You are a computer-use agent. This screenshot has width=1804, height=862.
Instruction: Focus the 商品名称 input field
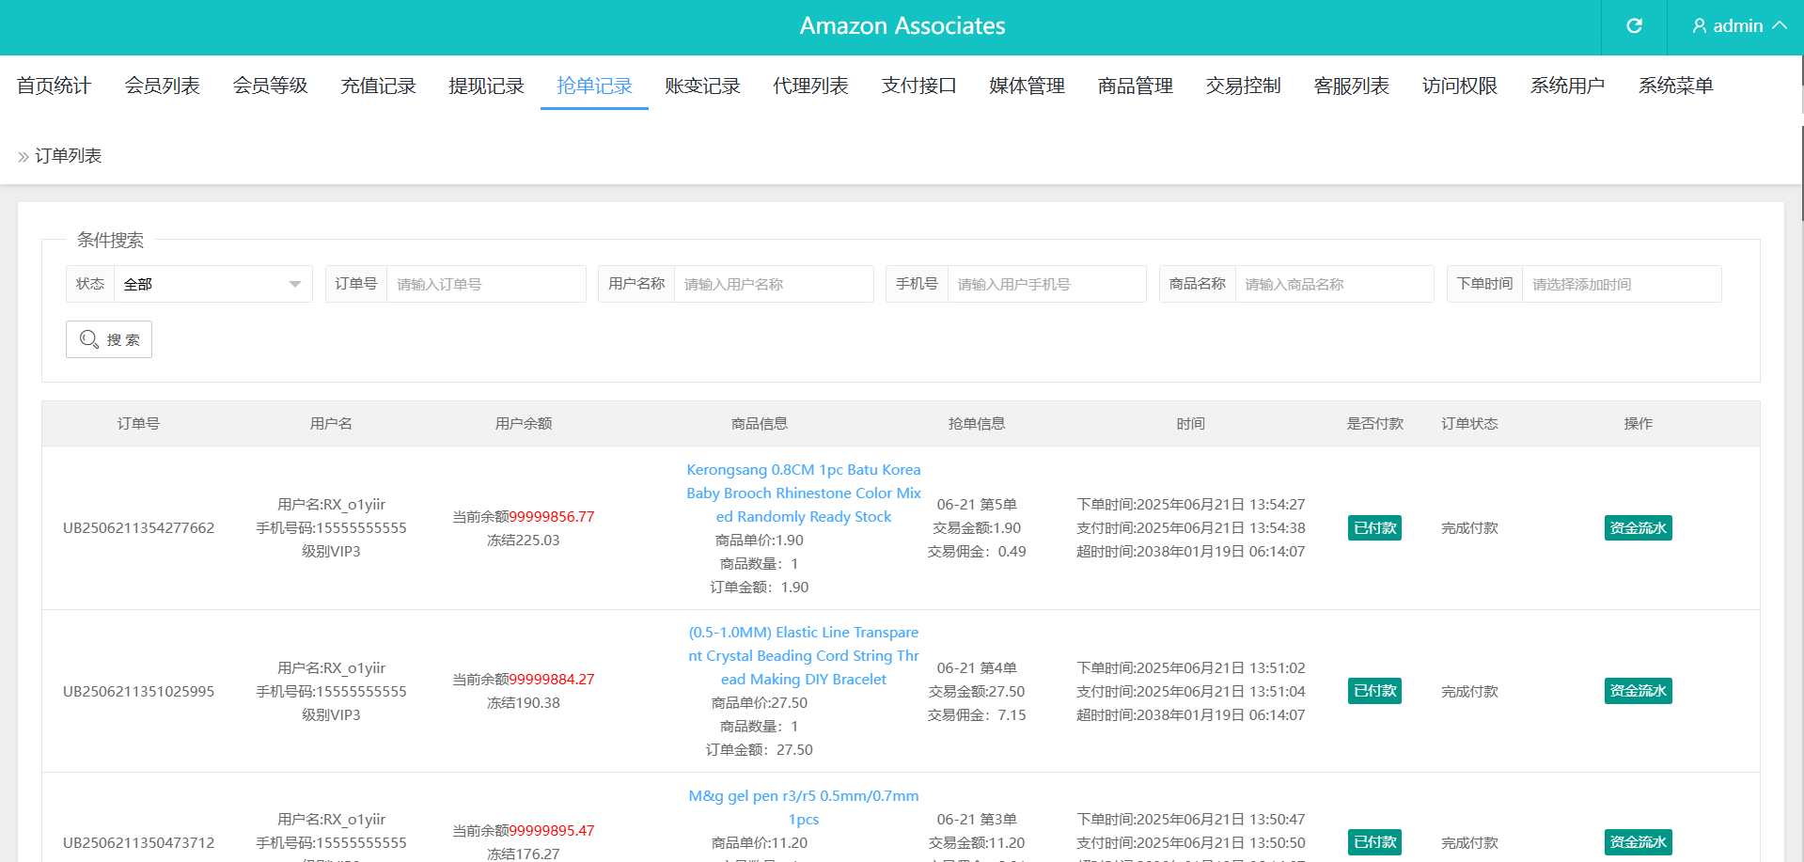click(x=1334, y=284)
